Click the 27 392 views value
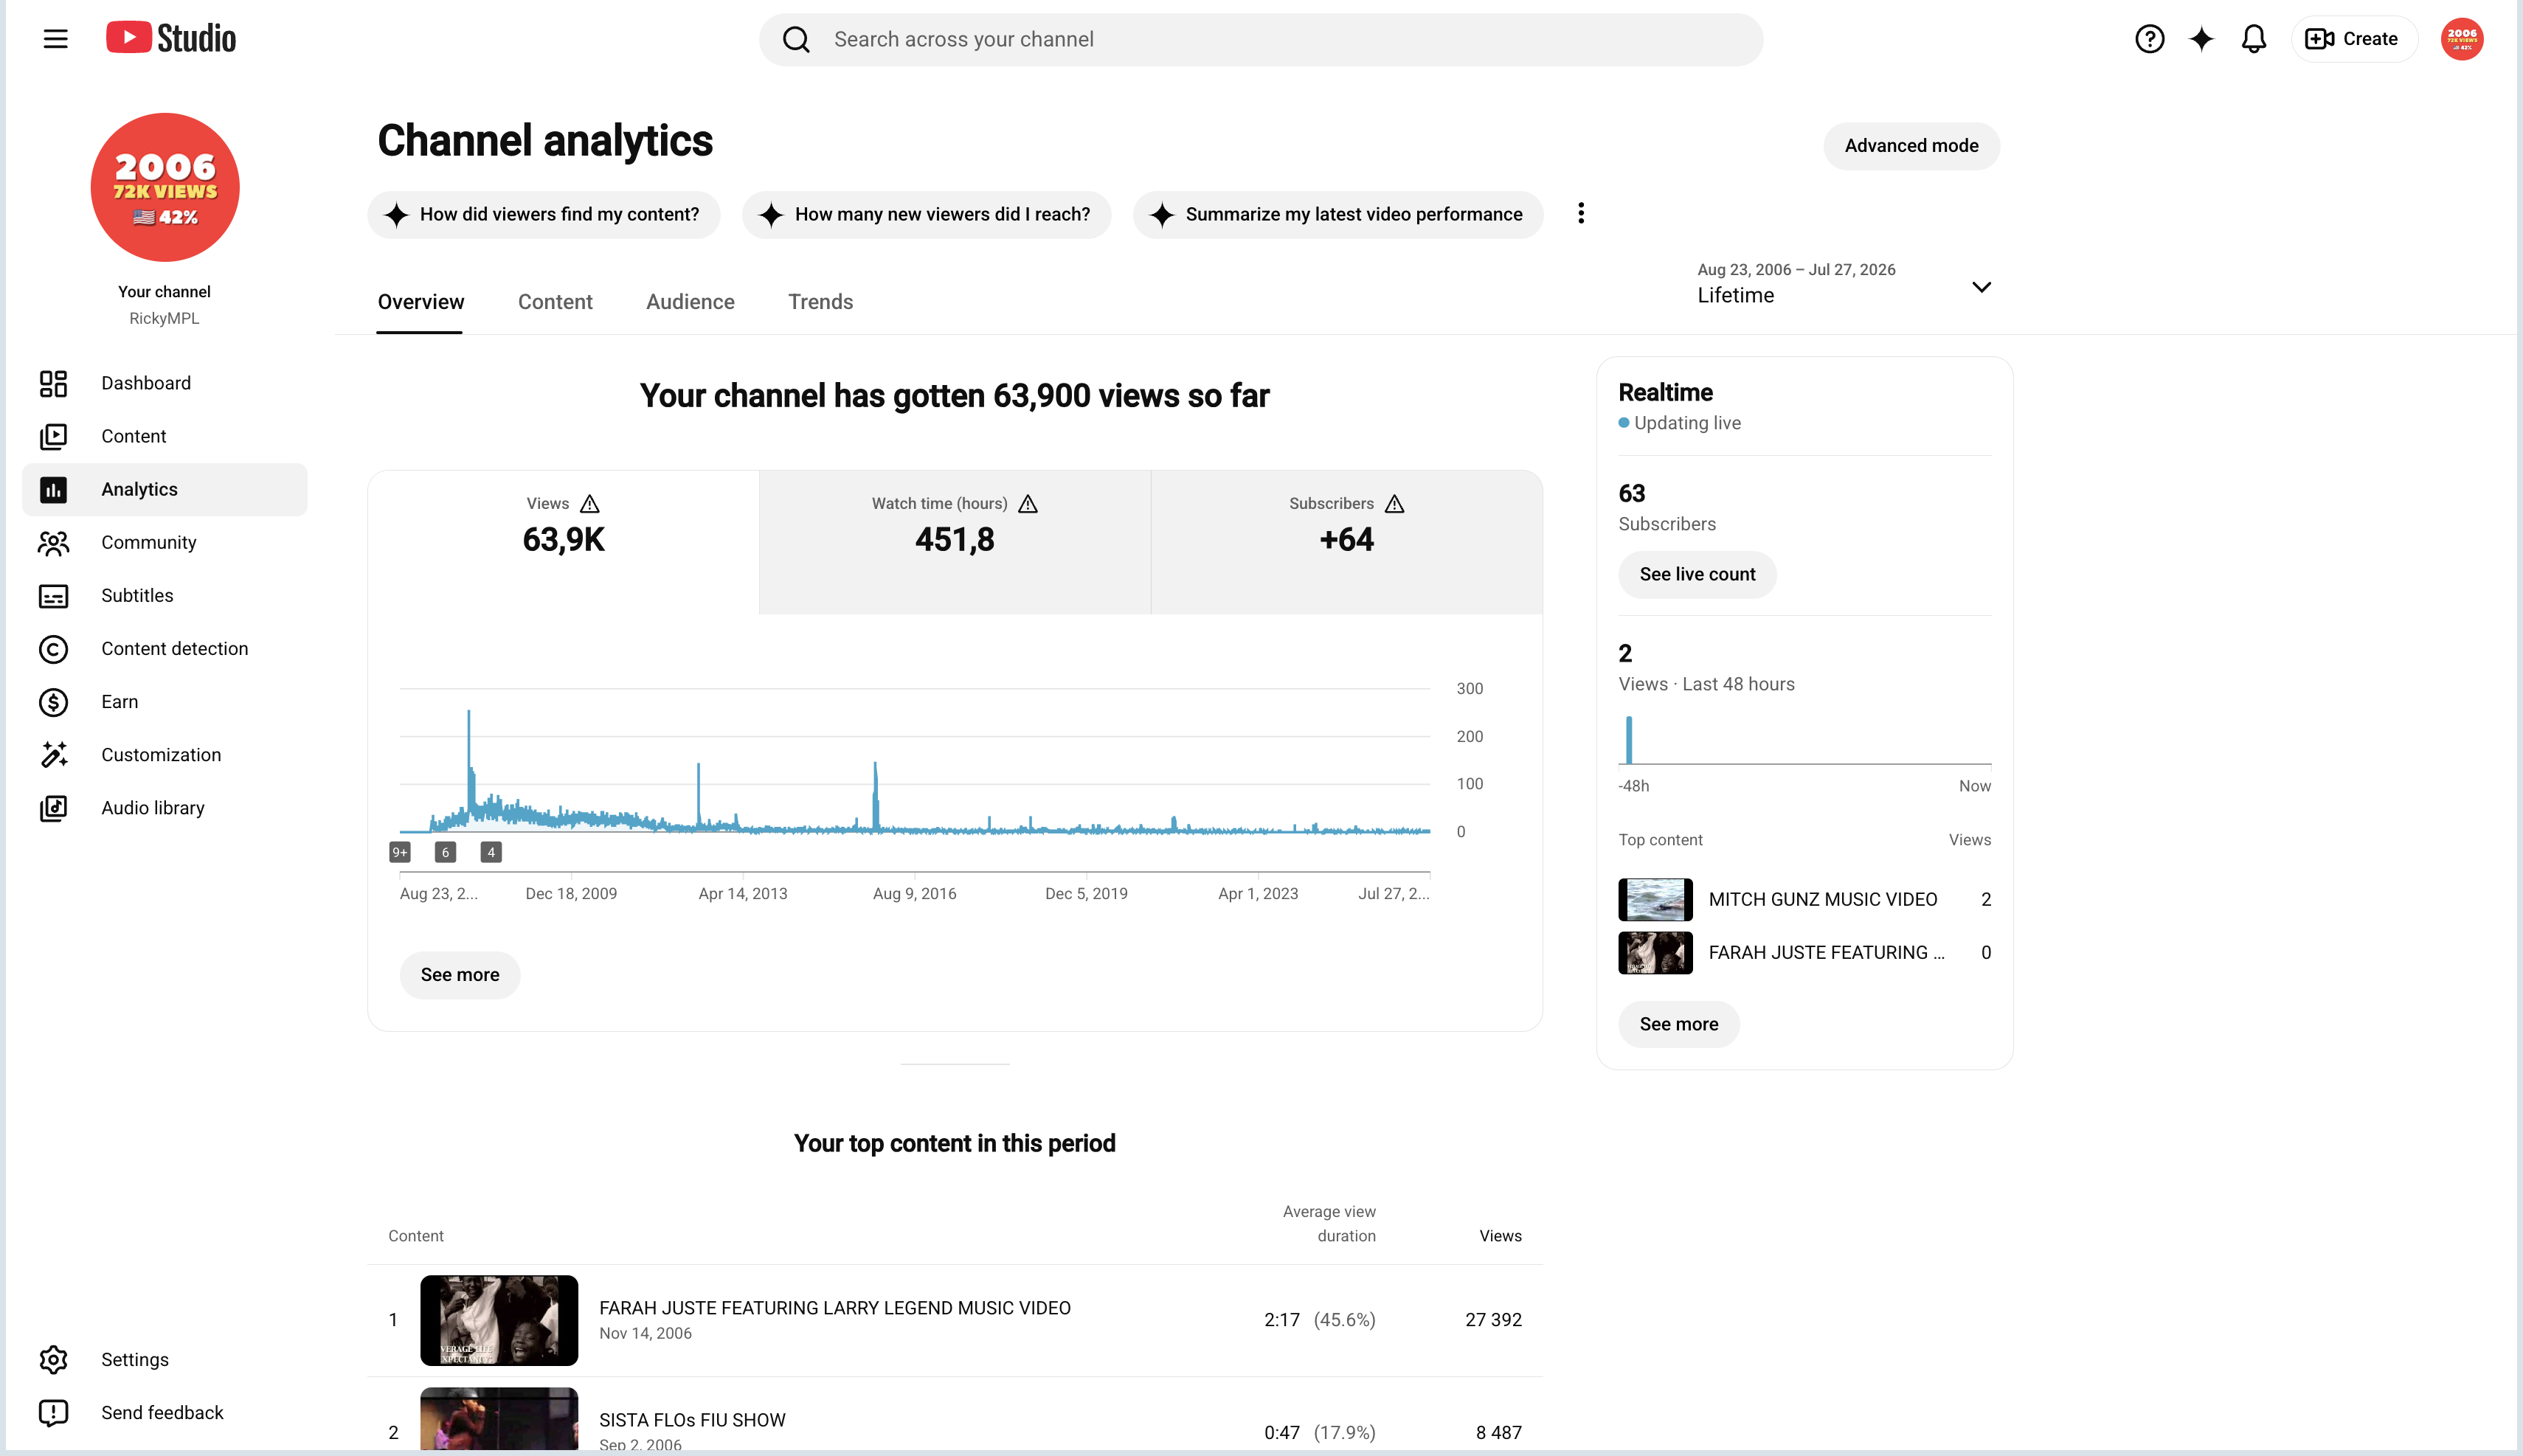The image size is (2523, 1456). pos(1493,1320)
